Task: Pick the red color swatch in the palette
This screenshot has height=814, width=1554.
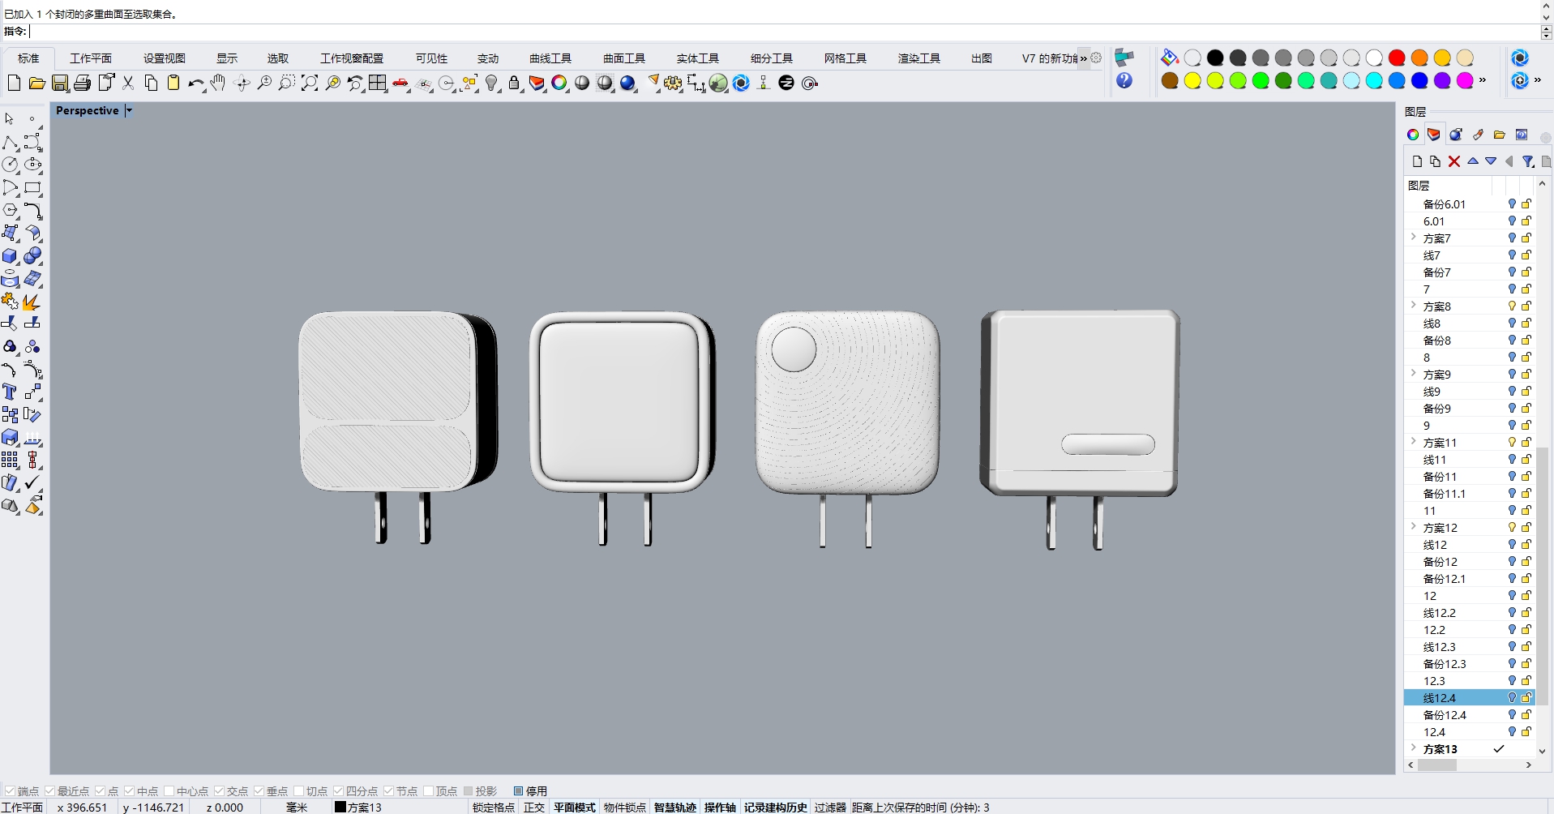Action: pyautogui.click(x=1398, y=58)
